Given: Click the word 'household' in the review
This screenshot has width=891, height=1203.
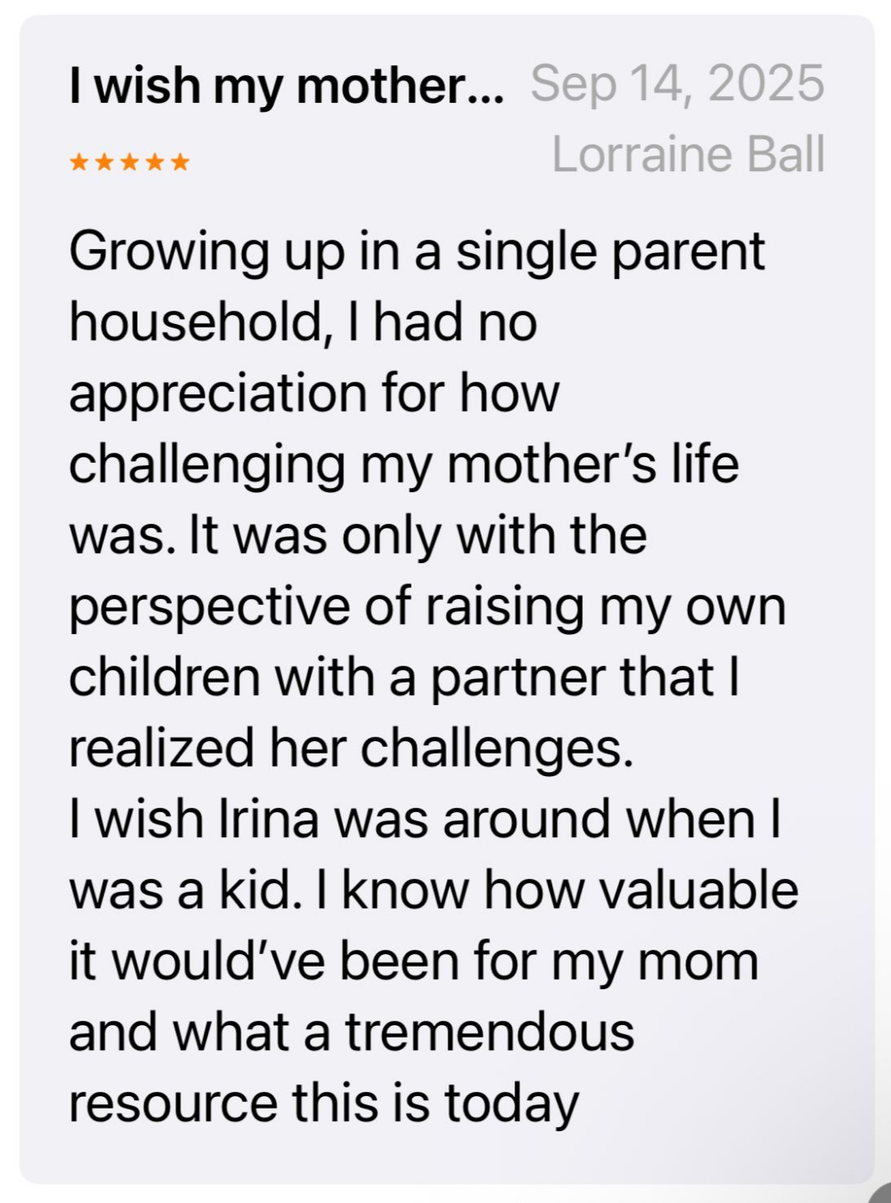Looking at the screenshot, I should tap(195, 322).
